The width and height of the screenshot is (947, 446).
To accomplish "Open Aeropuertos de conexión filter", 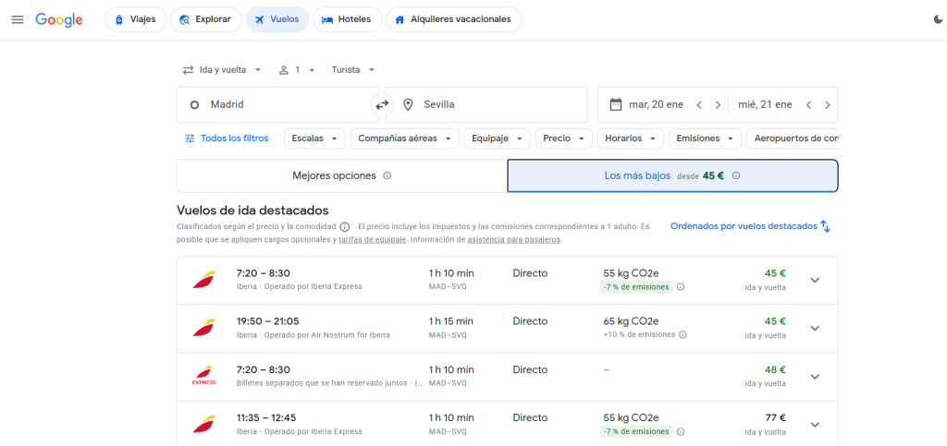I will pos(793,138).
